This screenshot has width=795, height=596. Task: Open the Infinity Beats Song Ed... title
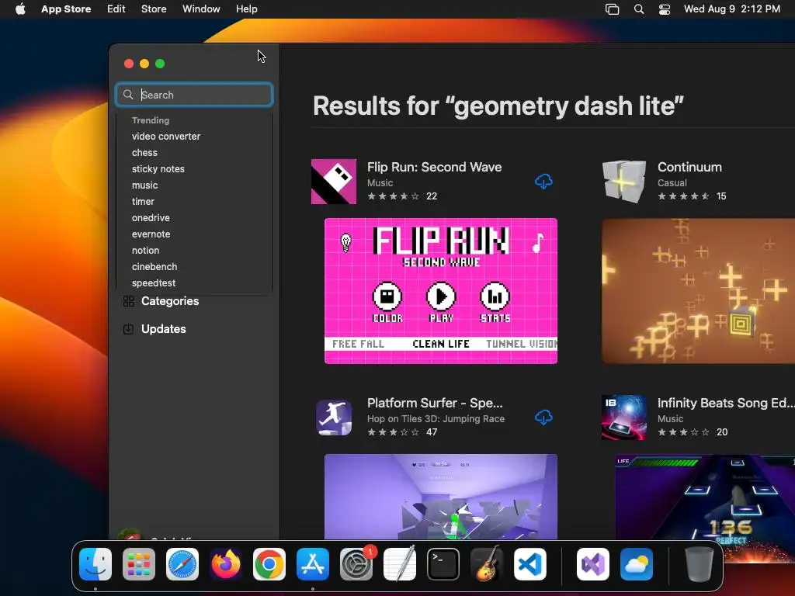726,403
